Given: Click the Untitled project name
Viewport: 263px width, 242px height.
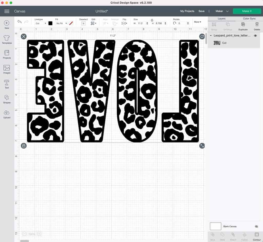Looking at the screenshot, I should 102,11.
